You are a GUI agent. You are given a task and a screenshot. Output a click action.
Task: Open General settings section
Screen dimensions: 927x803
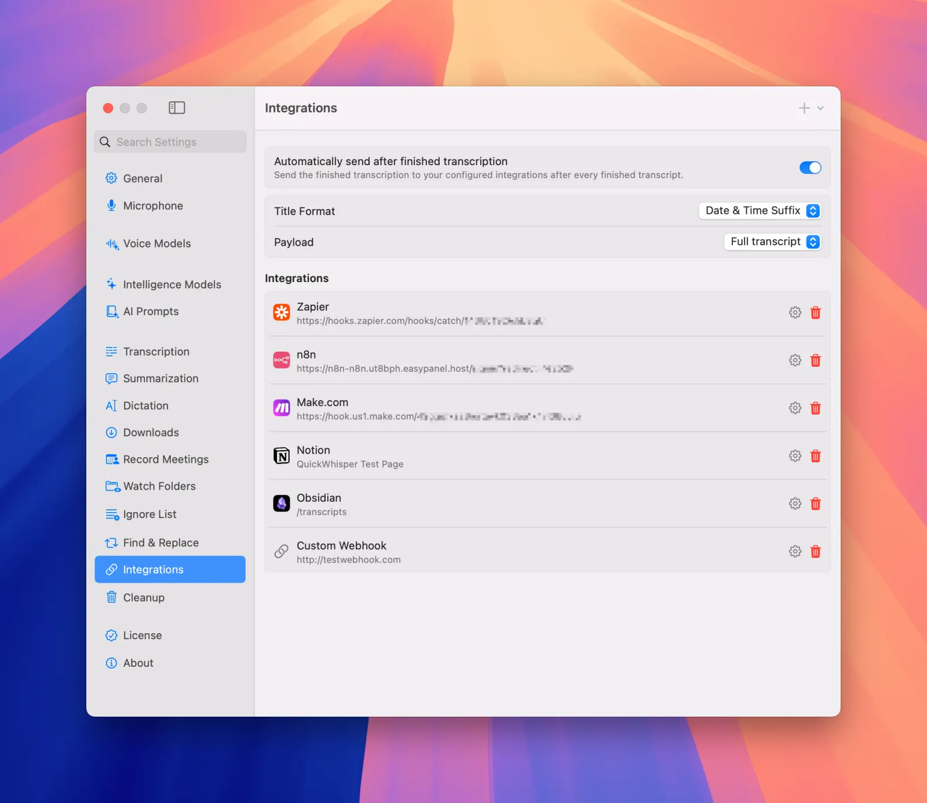(x=170, y=178)
